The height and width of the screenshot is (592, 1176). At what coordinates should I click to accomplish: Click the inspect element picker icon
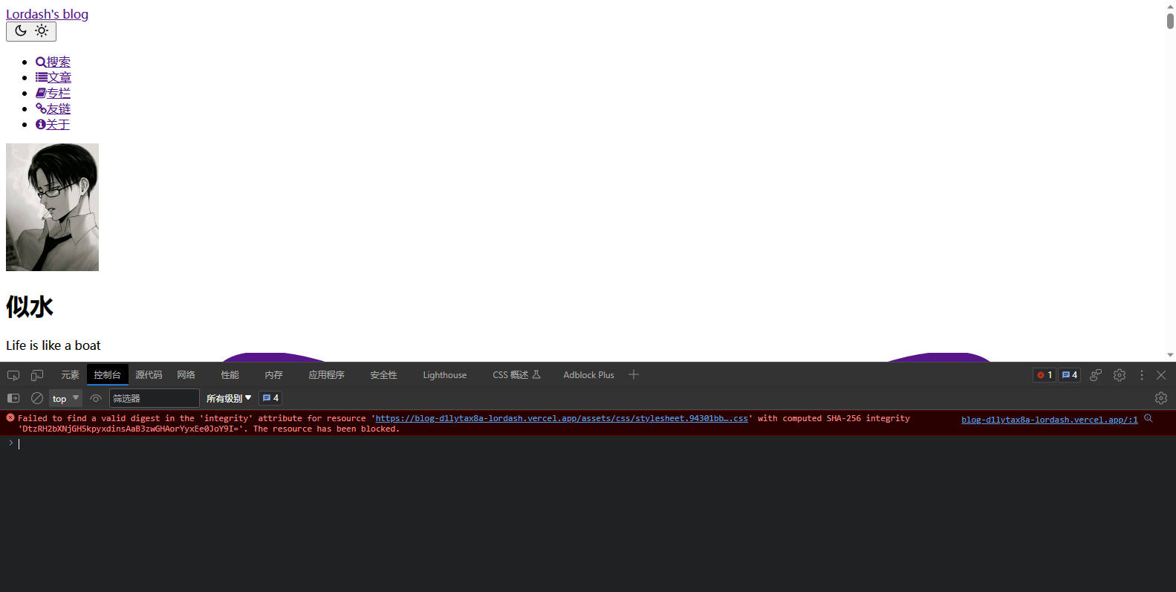(x=13, y=376)
